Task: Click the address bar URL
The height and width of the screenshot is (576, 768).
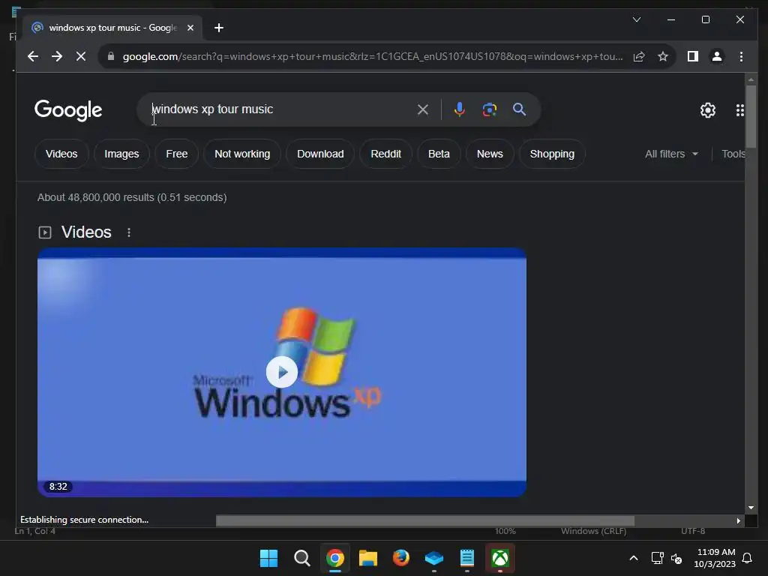Action: (x=372, y=56)
